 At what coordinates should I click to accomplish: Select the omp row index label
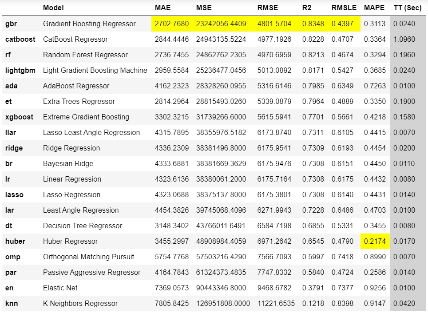(12, 257)
